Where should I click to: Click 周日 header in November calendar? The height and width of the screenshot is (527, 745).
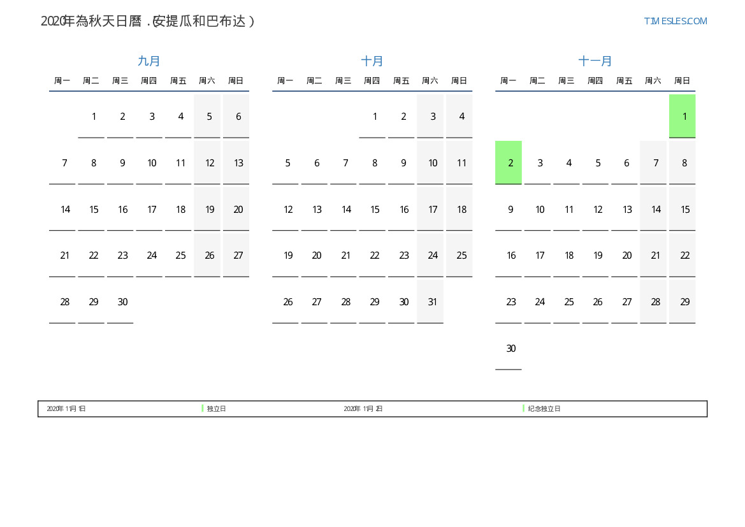pos(682,81)
